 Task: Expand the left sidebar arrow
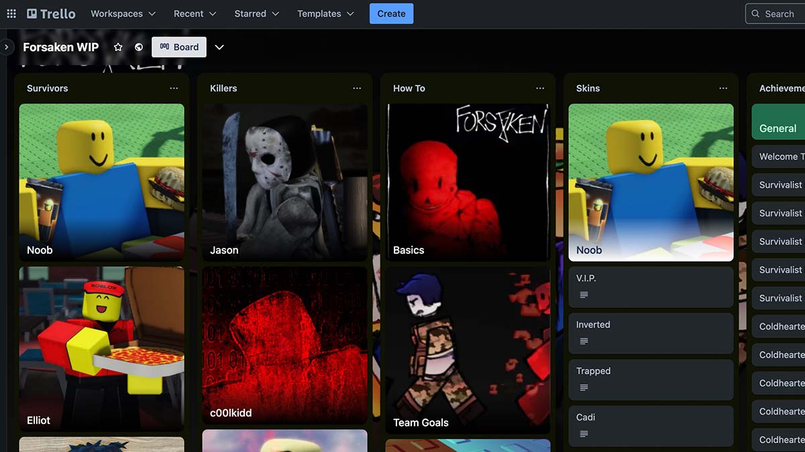tap(6, 47)
